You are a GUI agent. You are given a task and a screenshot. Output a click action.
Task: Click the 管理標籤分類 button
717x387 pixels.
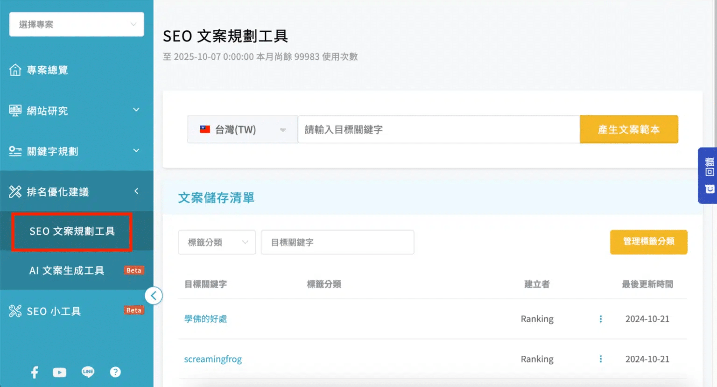tap(648, 242)
